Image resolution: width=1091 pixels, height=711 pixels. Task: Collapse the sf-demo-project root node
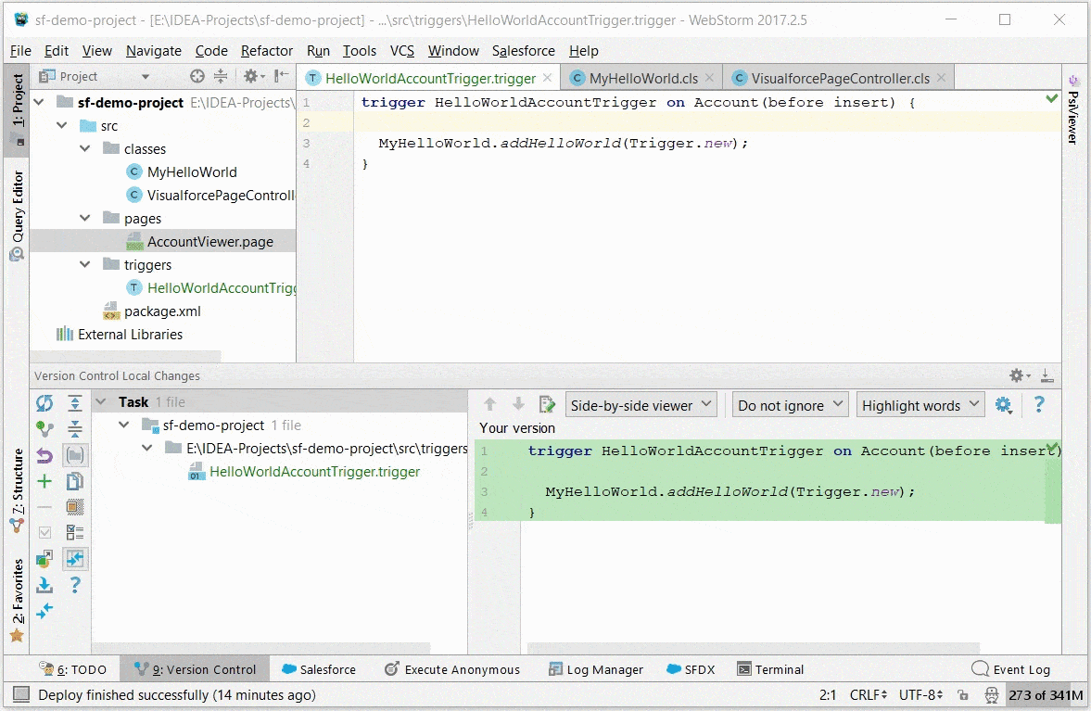pyautogui.click(x=39, y=102)
